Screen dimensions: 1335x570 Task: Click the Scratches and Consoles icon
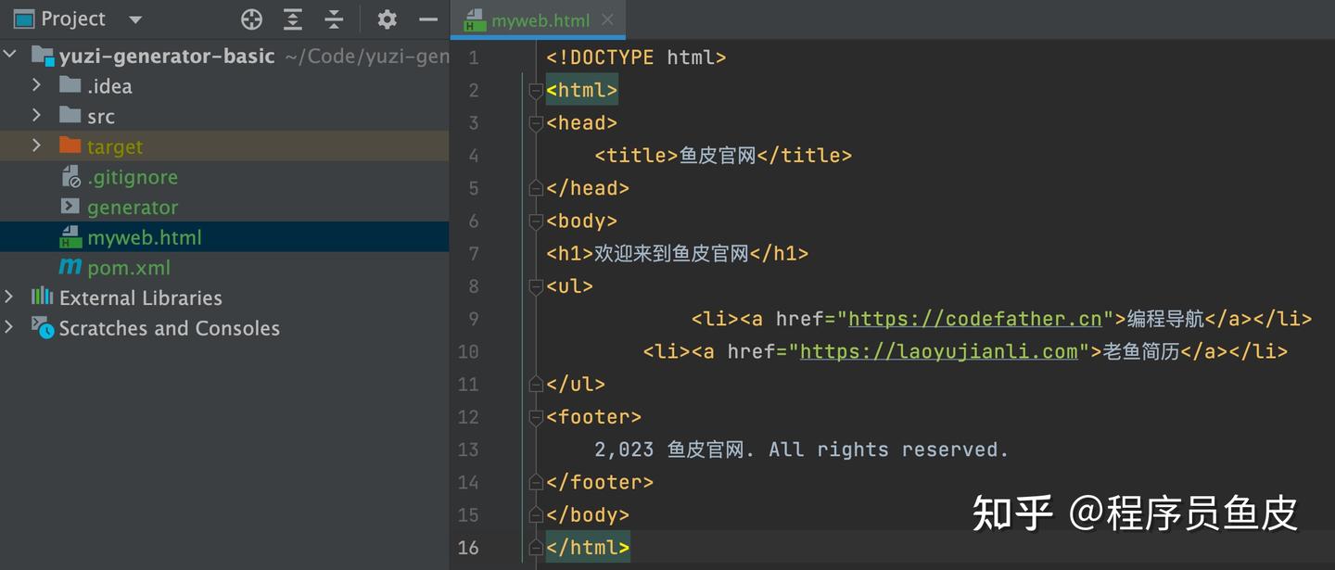(42, 327)
